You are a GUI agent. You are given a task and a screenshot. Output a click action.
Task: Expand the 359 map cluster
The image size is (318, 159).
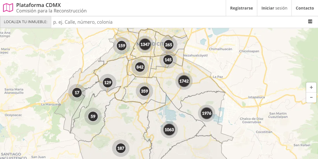(144, 91)
